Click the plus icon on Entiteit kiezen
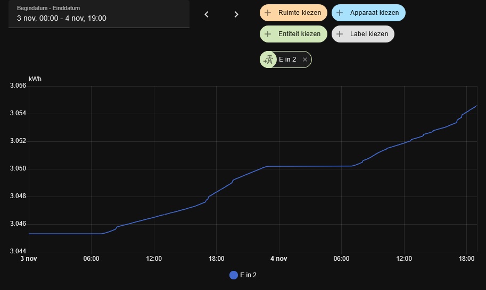This screenshot has width=486, height=290. click(268, 34)
